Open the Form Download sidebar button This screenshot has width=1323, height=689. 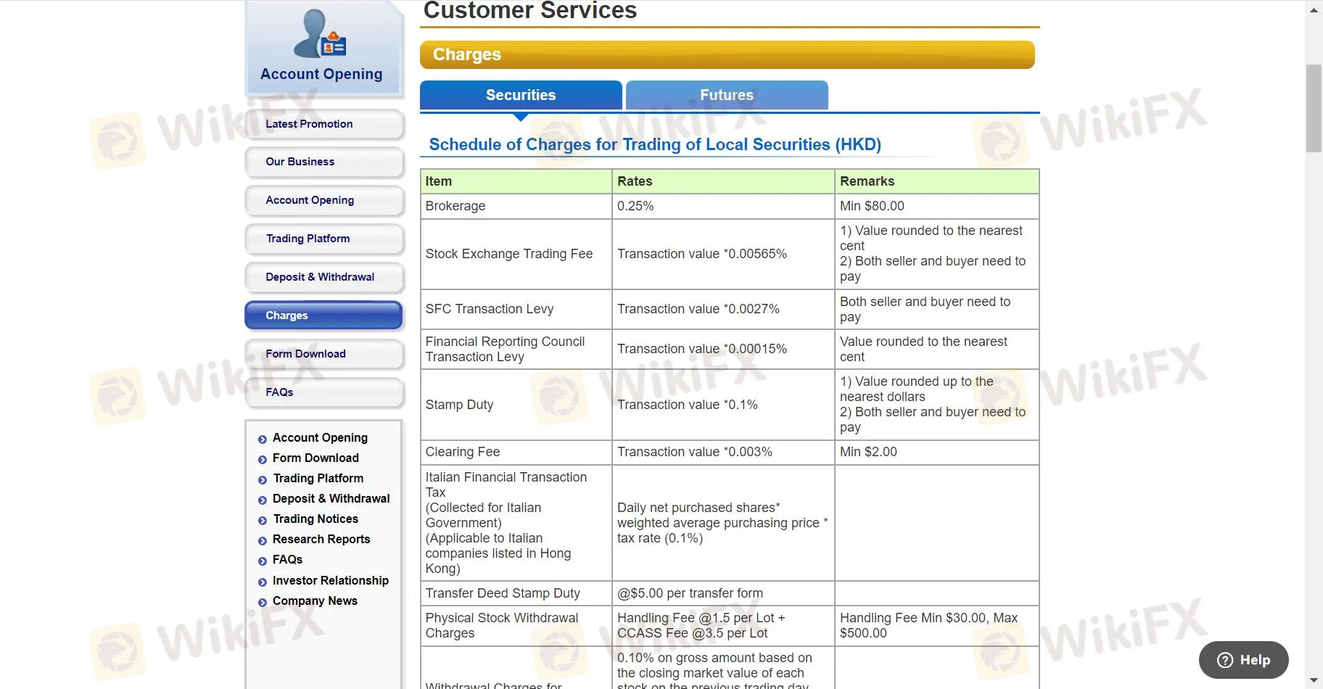[x=323, y=354]
